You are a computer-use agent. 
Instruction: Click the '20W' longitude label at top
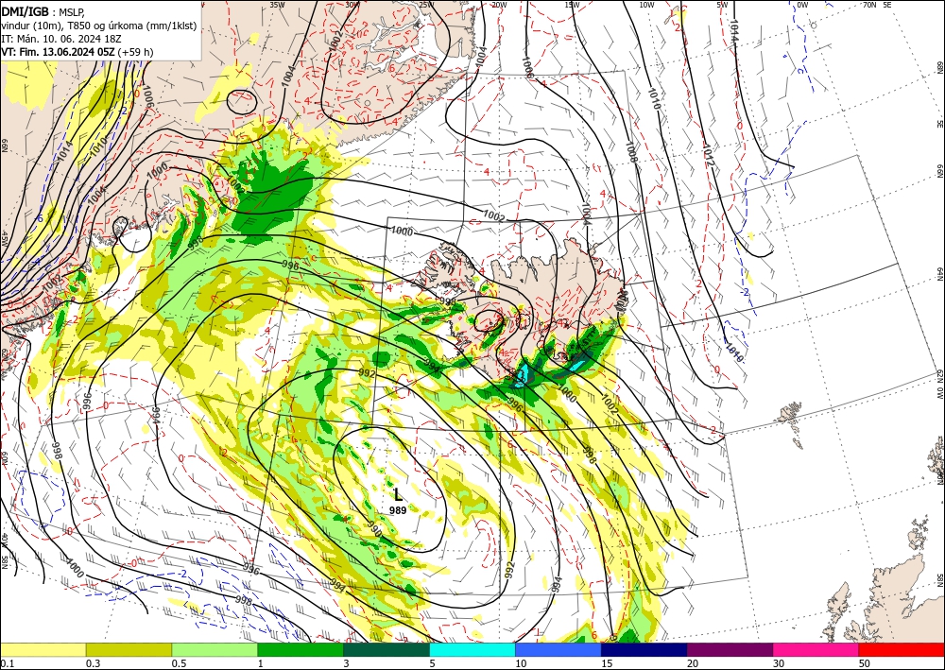point(499,5)
